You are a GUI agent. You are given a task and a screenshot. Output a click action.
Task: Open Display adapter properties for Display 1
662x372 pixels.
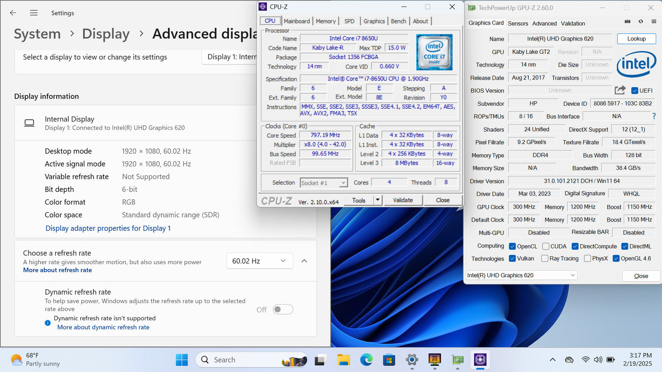tap(108, 228)
